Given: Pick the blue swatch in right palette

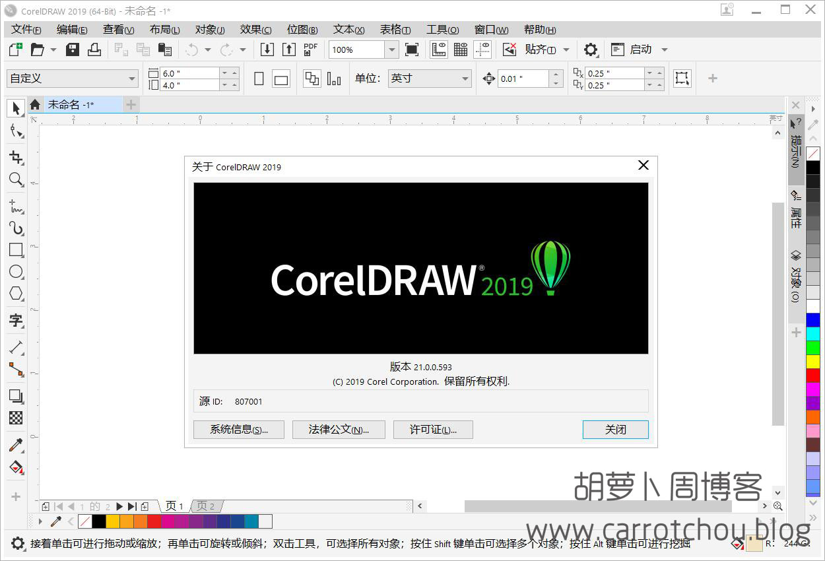Looking at the screenshot, I should [813, 320].
